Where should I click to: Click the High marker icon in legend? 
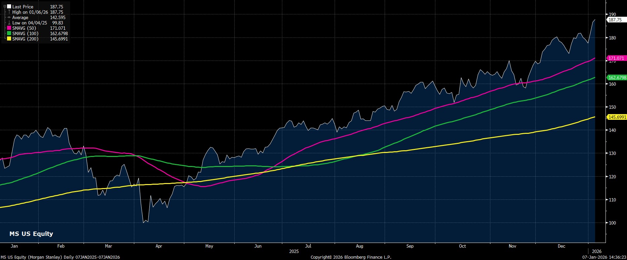pos(9,12)
